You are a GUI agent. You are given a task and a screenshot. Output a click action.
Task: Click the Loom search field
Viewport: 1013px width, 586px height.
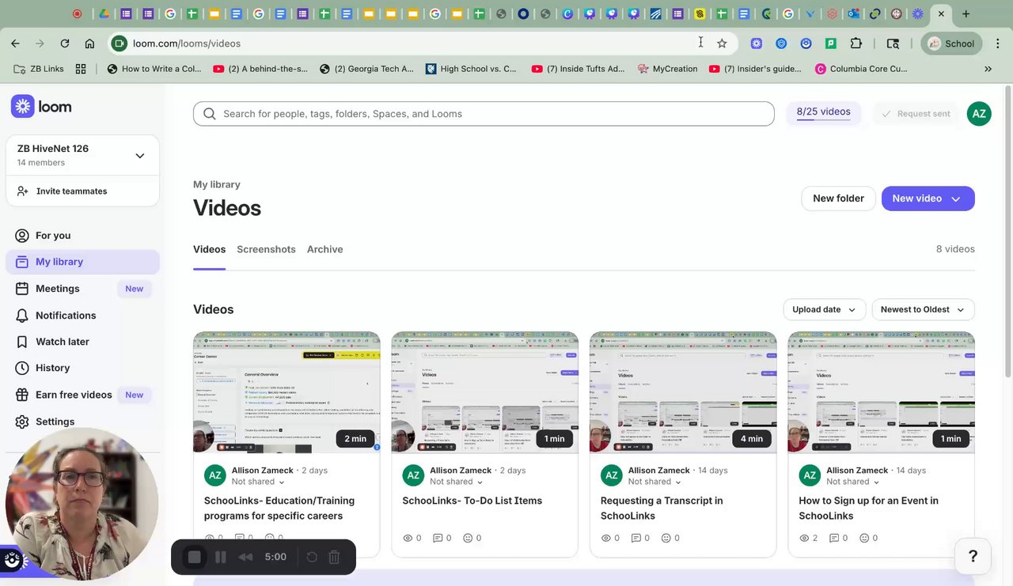pos(484,114)
